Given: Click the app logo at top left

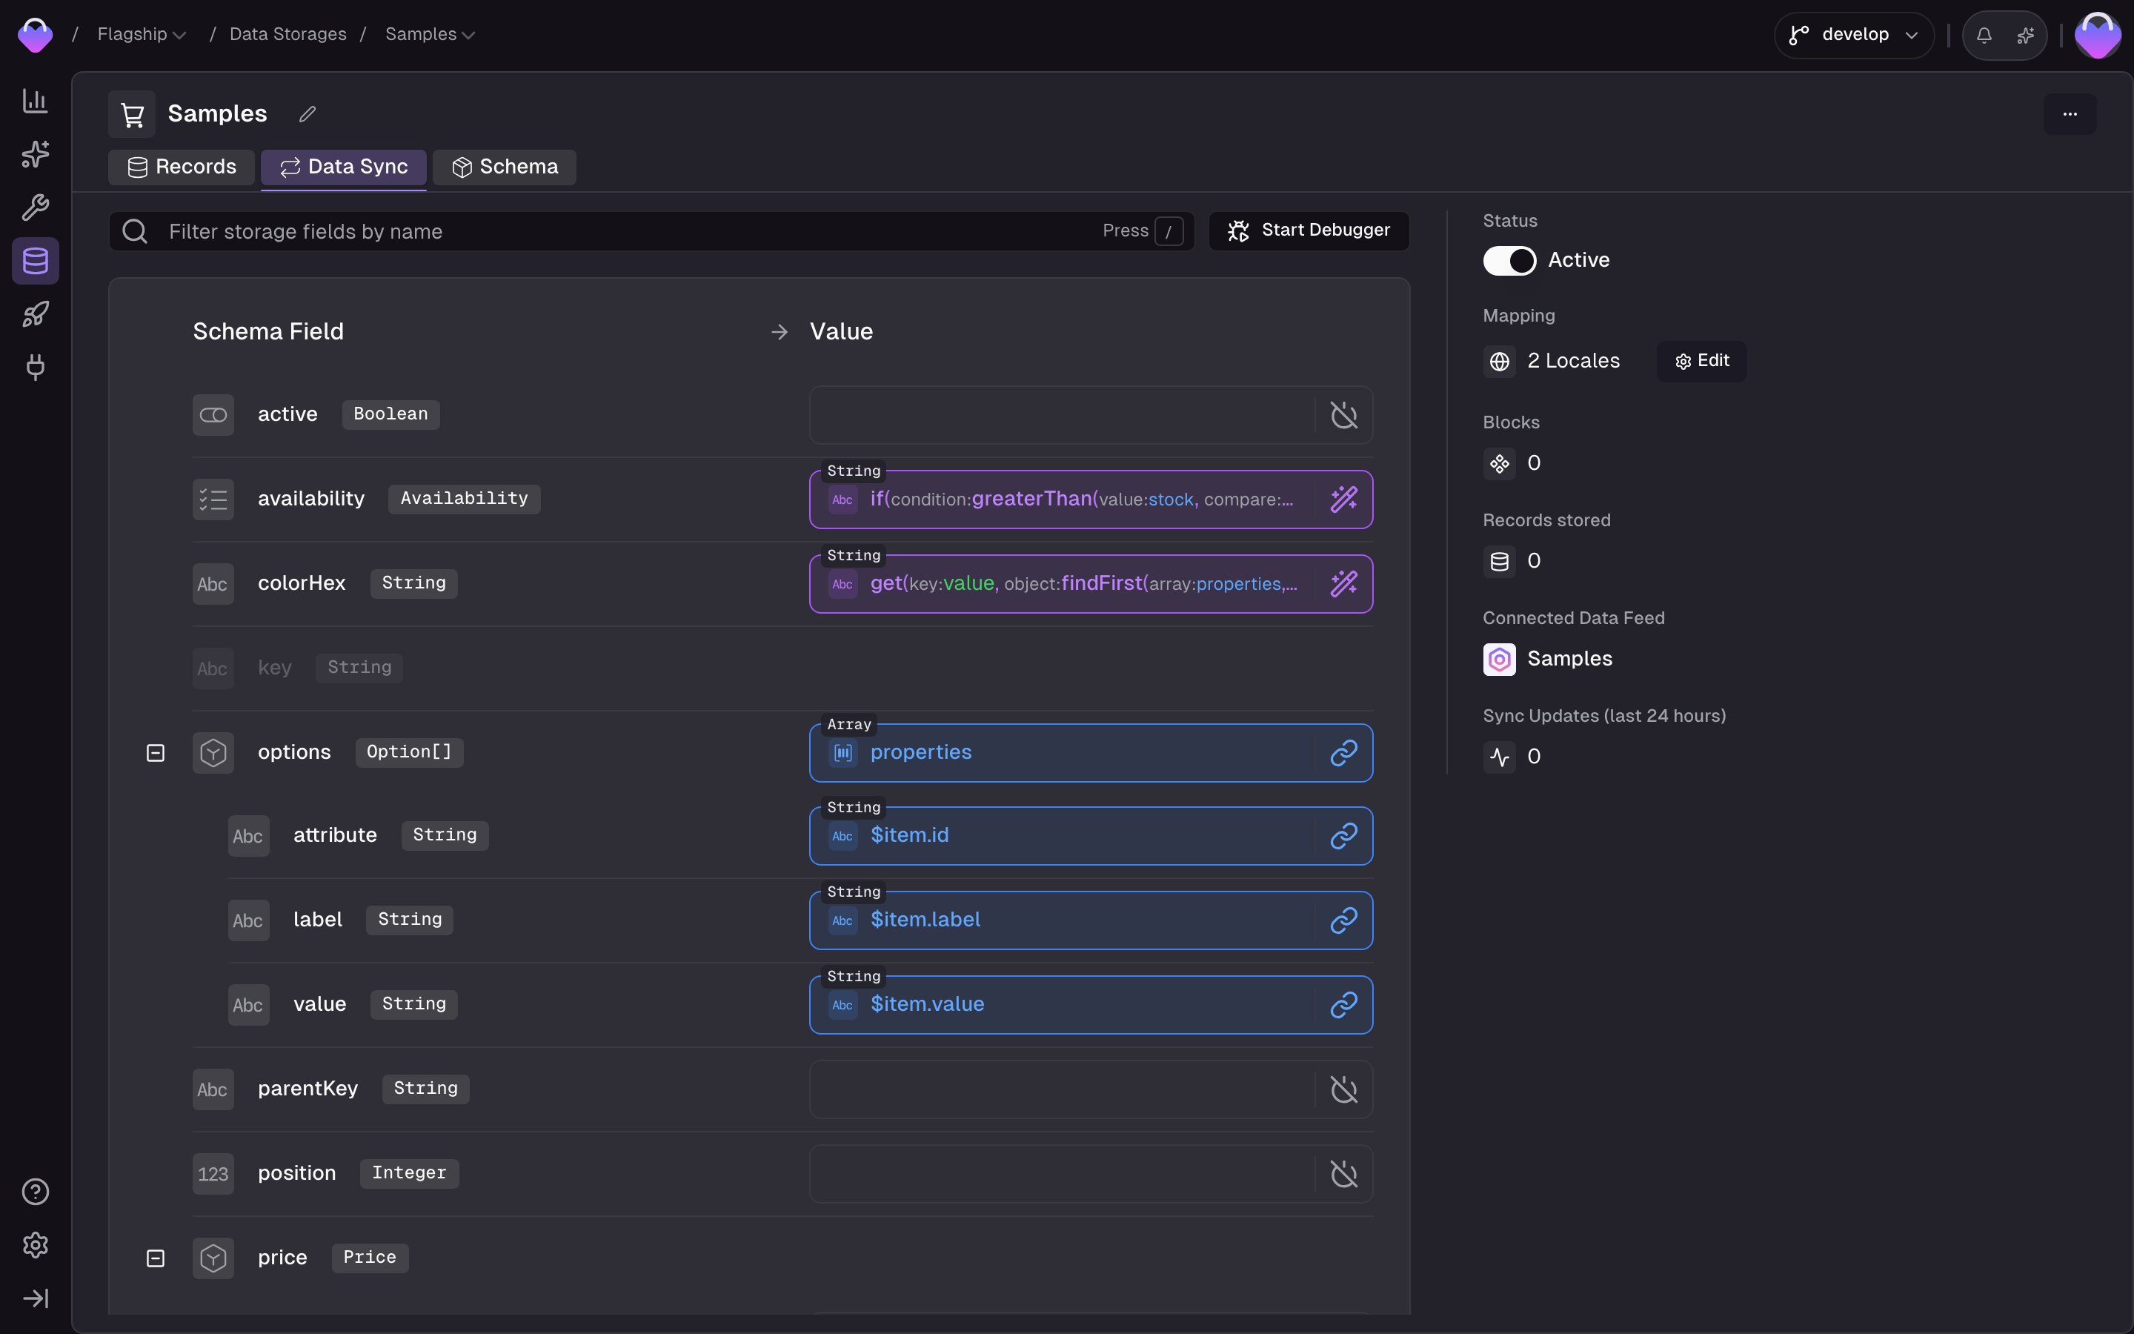Looking at the screenshot, I should pos(36,34).
